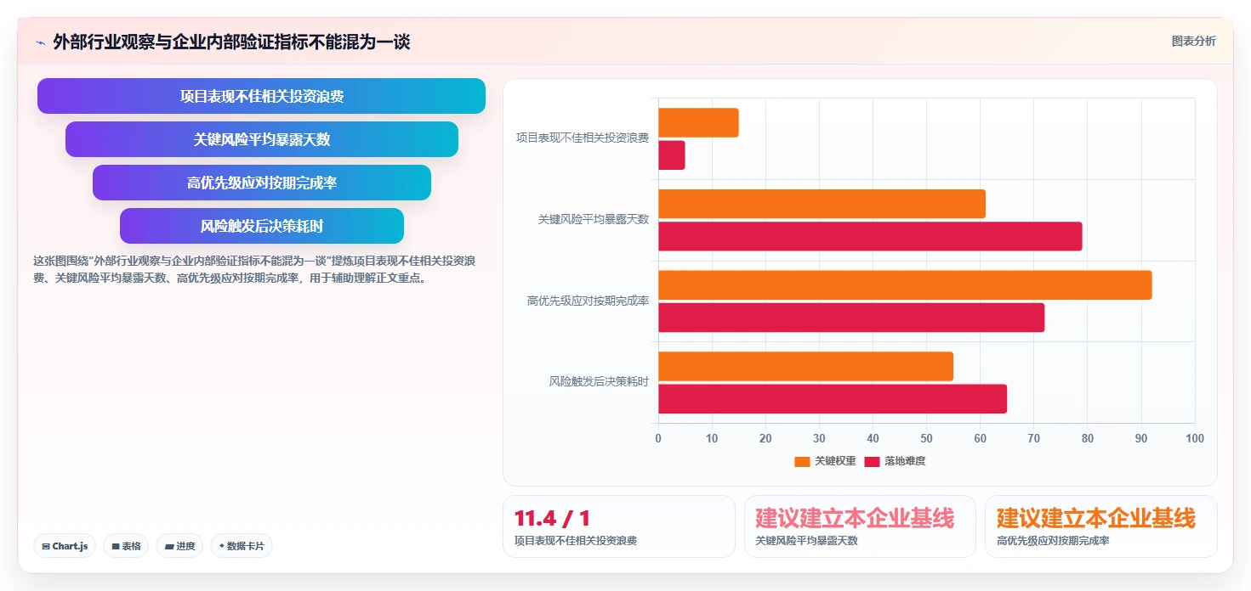Toggle 落地难度 legend red swatch
The width and height of the screenshot is (1251, 591).
[872, 461]
